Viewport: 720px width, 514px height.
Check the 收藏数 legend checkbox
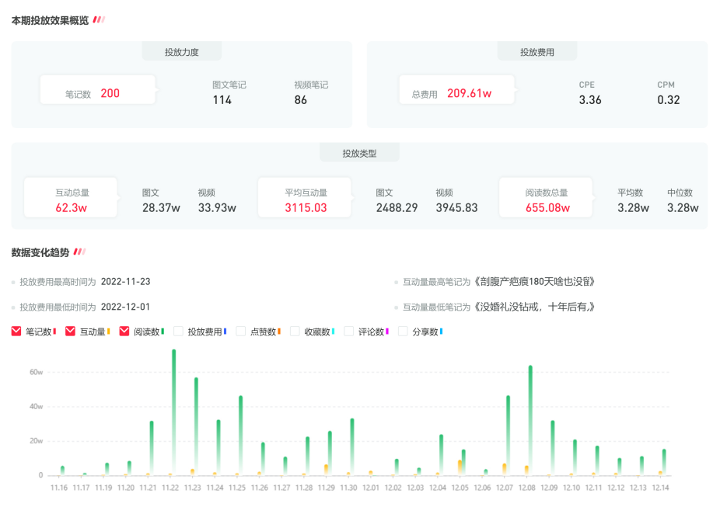click(x=295, y=332)
